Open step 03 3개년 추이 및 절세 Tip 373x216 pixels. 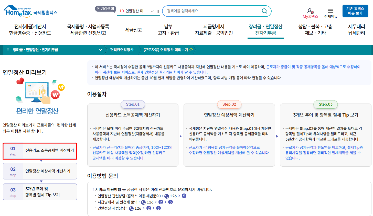point(40,192)
